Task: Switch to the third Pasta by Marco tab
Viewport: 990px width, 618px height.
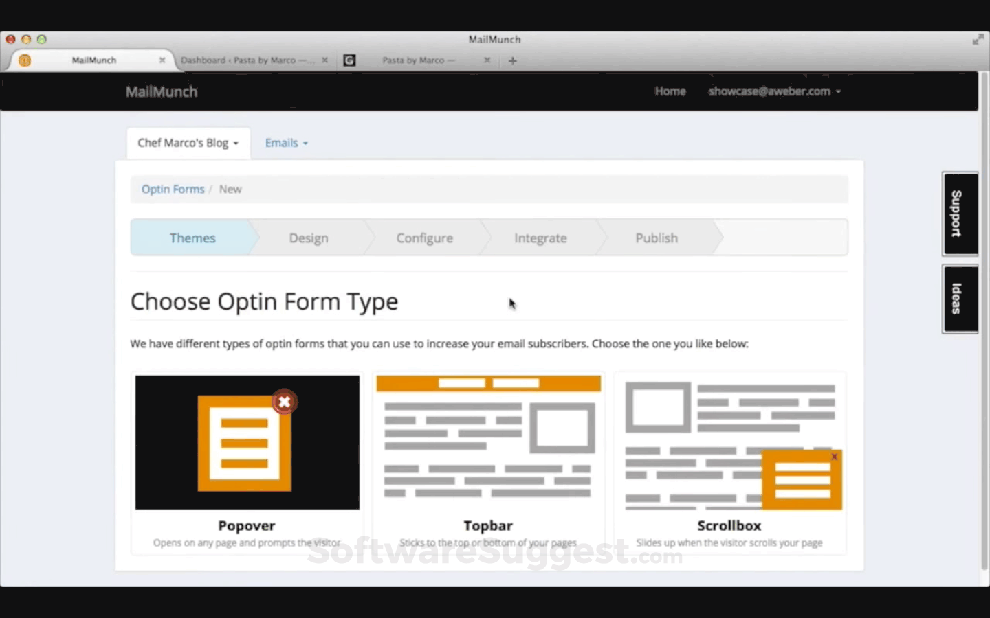Action: [418, 60]
